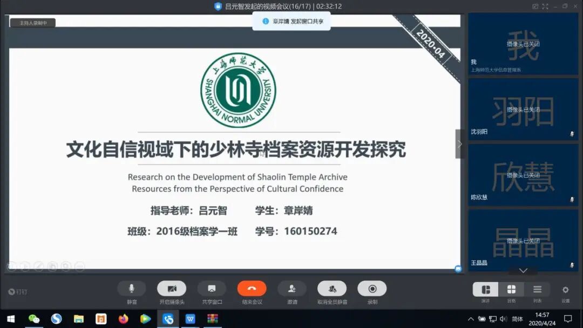Invite participants using the 邀请 button

point(292,289)
